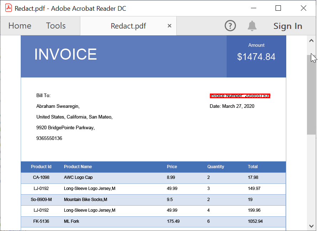Click '9920 BridgePointe Parkway,' address line
The image size is (328, 231).
tap(65, 127)
